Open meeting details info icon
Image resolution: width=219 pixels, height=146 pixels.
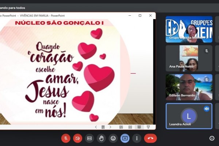pyautogui.click(x=212, y=138)
